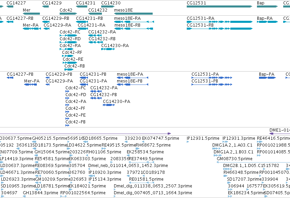Select the Cdc42-PF protein label
The width and height of the screenshot is (290, 198).
[x=75, y=108]
